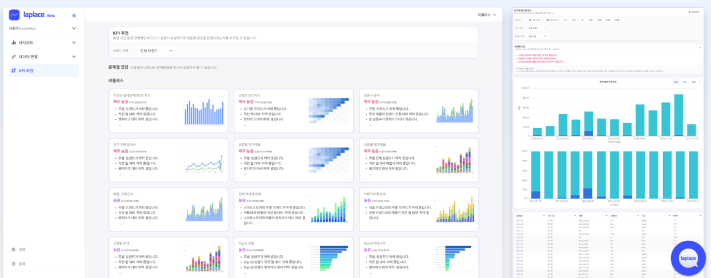The height and width of the screenshot is (278, 711).
Task: Select the KPI 추천 menu item
Action: (x=26, y=70)
